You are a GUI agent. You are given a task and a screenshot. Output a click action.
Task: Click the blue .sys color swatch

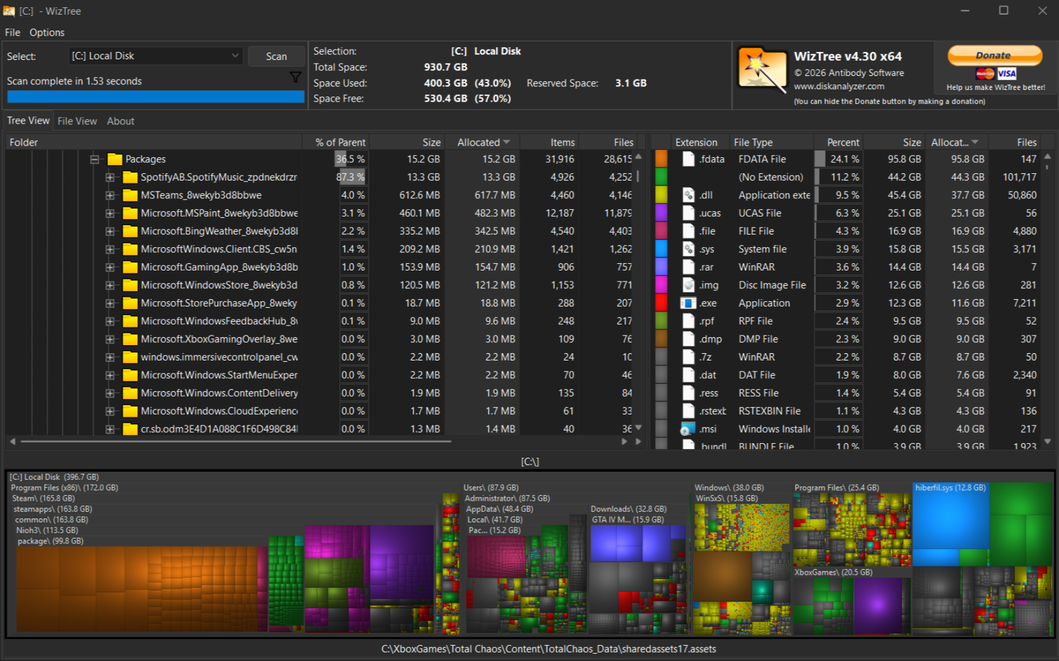tap(660, 249)
